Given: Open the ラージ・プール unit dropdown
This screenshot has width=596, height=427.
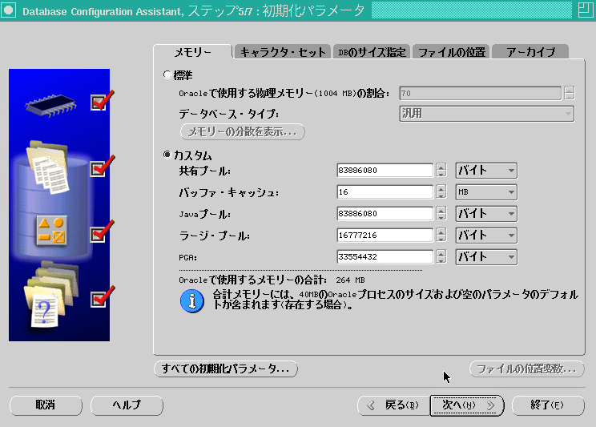Looking at the screenshot, I should click(486, 236).
